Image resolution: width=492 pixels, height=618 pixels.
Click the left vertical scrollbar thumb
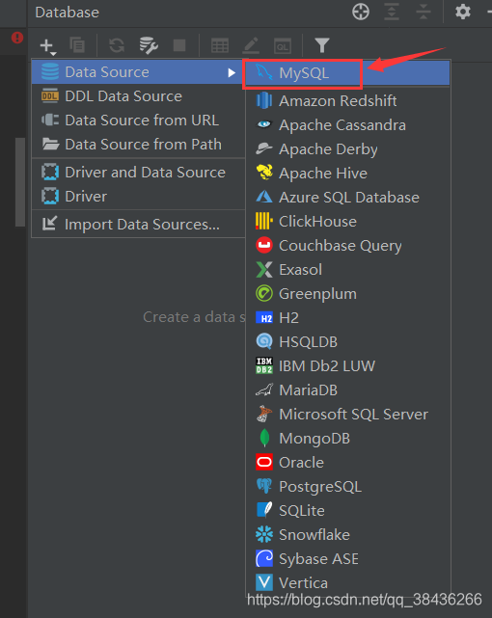click(20, 182)
